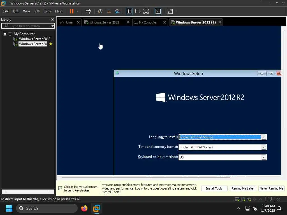The width and height of the screenshot is (287, 215).
Task: Open Firefox from the taskbar
Action: click(x=84, y=208)
